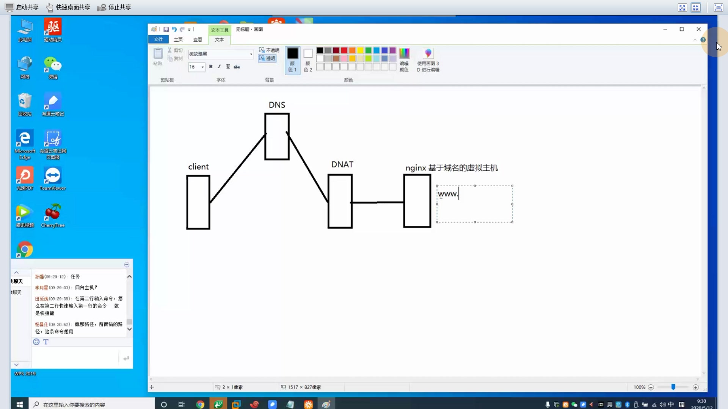
Task: Click the chat scrollbar down arrow
Action: click(129, 329)
